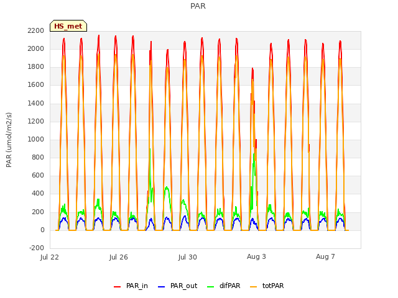Viewport: 398px width, 298px height.
Task: Click the PAR_out legend label
Action: (184, 286)
